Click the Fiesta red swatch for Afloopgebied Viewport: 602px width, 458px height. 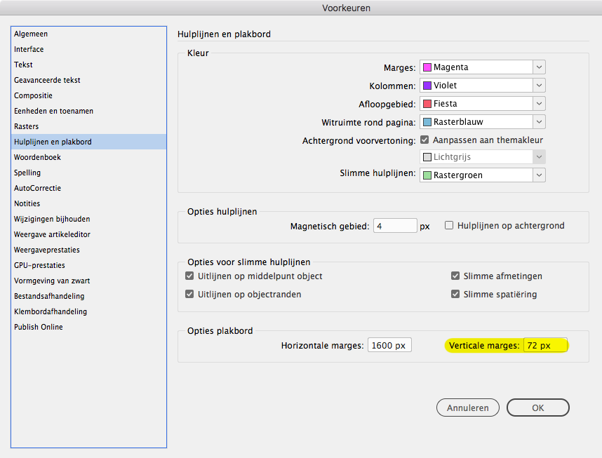click(x=427, y=104)
